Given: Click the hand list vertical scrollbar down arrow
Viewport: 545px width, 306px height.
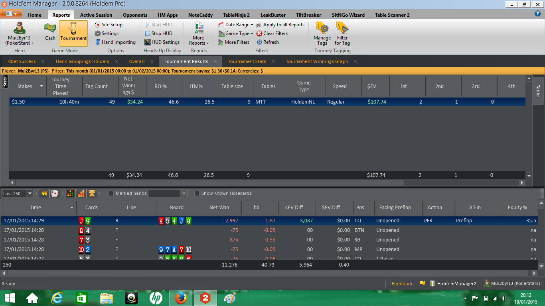Looking at the screenshot, I should pos(541,266).
